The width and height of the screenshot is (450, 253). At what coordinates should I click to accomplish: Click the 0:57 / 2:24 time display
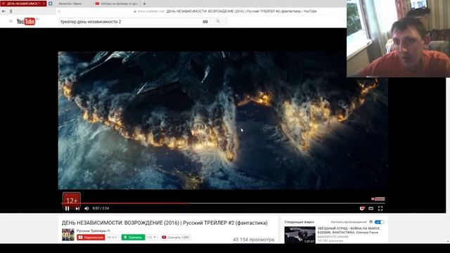click(101, 208)
